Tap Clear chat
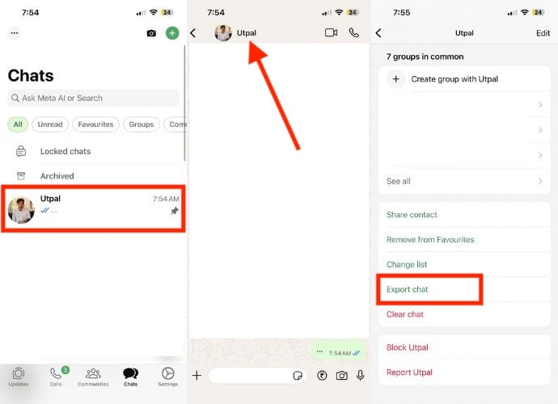 point(464,314)
